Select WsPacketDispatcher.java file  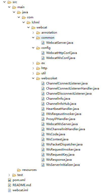[x=64, y=144]
